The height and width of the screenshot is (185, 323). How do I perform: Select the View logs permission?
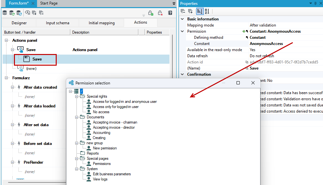(100, 179)
